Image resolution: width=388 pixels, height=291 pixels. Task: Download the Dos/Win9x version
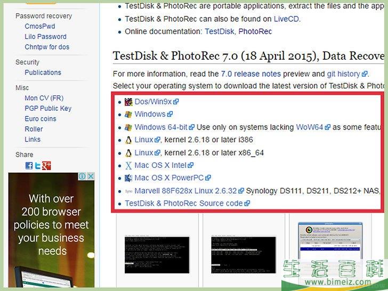pyautogui.click(x=153, y=102)
